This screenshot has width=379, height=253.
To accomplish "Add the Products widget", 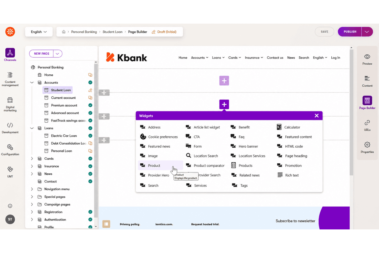I will [x=242, y=166].
